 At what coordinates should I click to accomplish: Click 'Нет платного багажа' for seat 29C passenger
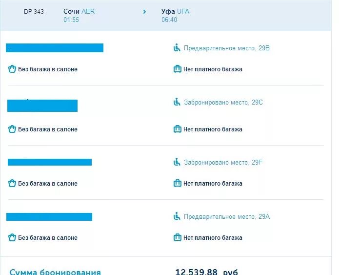click(x=213, y=129)
